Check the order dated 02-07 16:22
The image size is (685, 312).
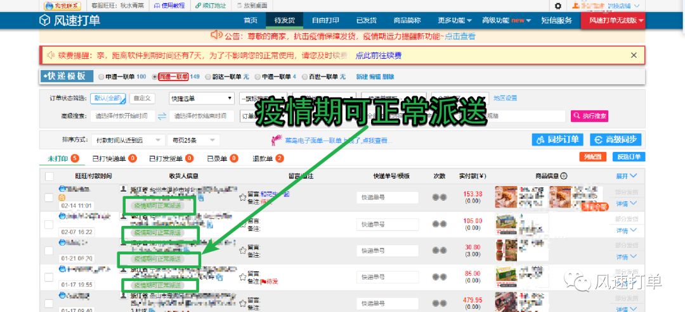click(49, 225)
